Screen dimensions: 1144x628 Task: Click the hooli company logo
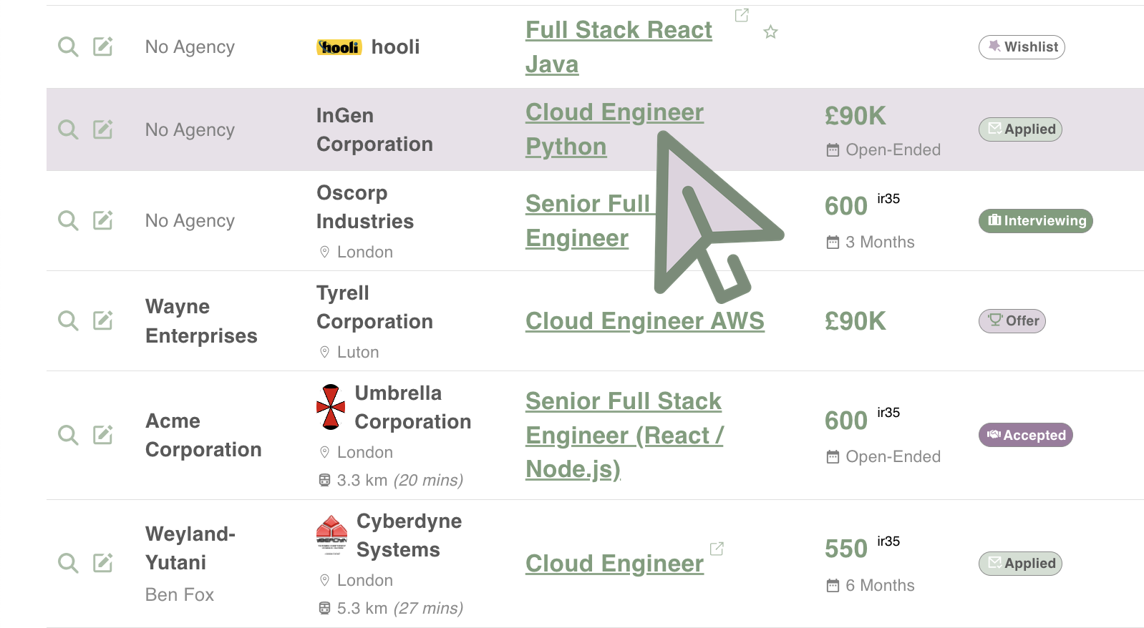tap(339, 47)
